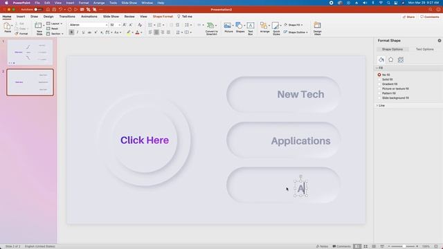Increase font size icon
This screenshot has height=249, width=443.
coord(125,25)
